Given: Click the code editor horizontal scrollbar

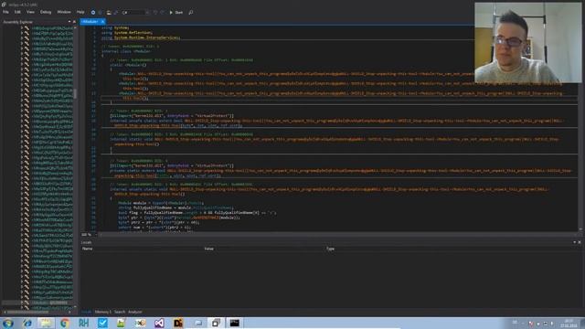Looking at the screenshot, I should (x=339, y=235).
